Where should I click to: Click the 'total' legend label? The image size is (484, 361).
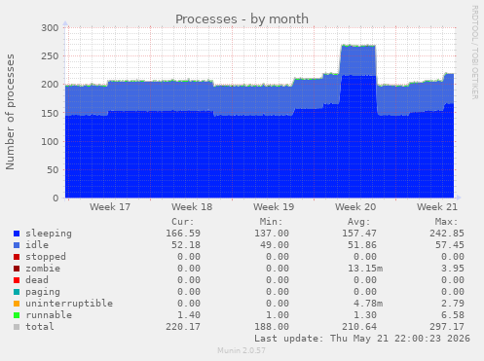tap(40, 327)
